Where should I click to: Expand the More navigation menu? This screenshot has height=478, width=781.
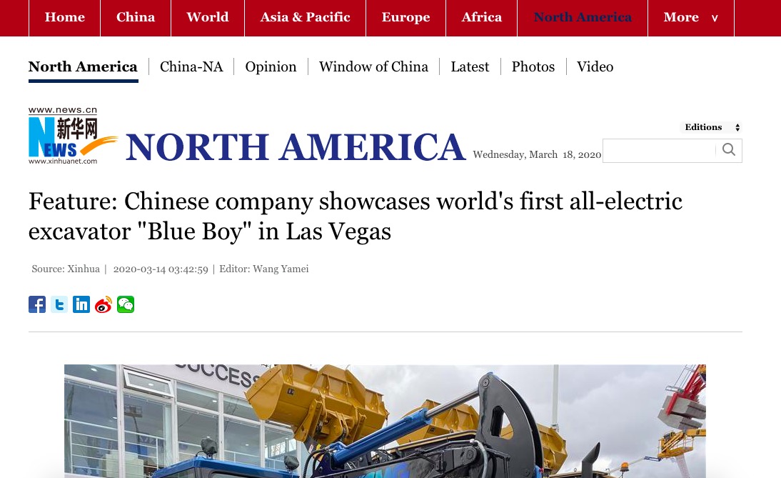[x=691, y=17]
